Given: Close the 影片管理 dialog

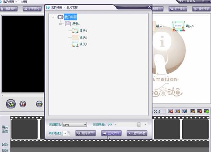Looking at the screenshot, I should tap(149, 7).
